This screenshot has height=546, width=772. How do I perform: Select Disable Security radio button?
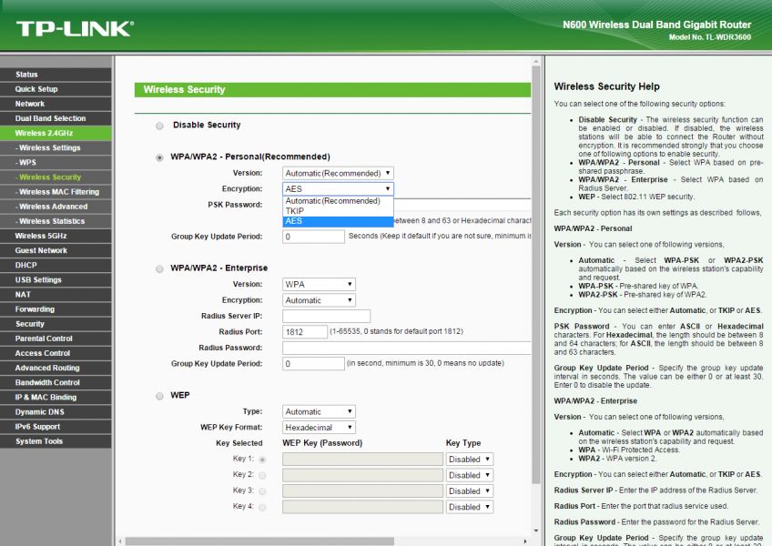(x=160, y=126)
